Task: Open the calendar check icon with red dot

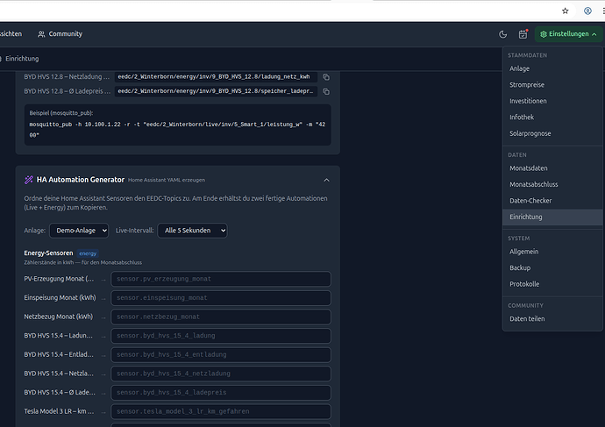Action: tap(523, 34)
